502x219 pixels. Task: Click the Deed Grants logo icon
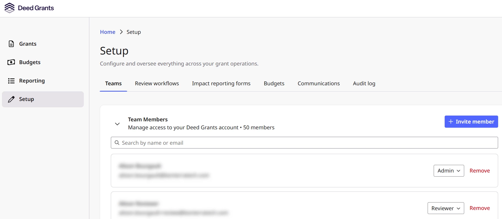point(10,8)
